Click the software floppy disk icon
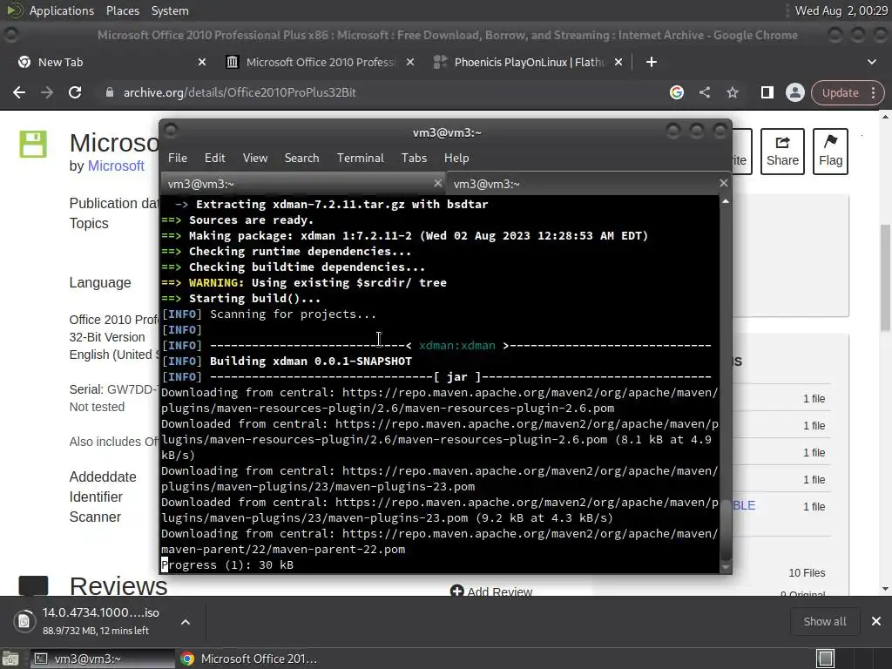The image size is (892, 669). coord(33,144)
